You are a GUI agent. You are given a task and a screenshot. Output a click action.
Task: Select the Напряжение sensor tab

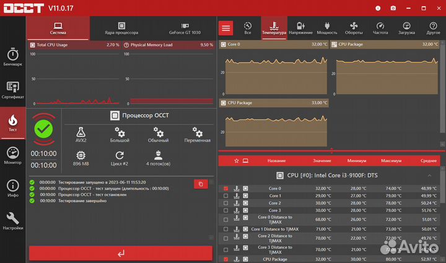point(300,28)
